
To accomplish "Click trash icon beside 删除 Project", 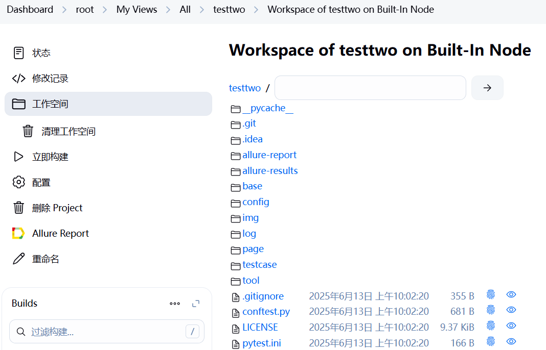I will click(19, 208).
